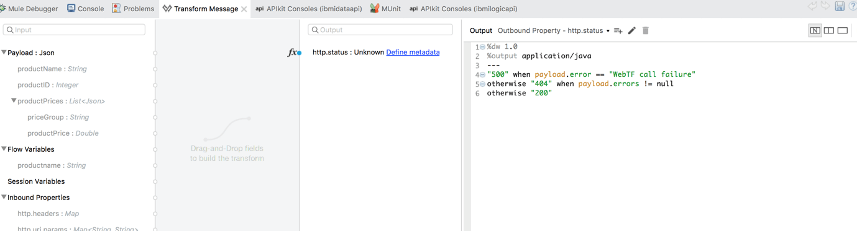The width and height of the screenshot is (857, 231).
Task: Click the MUnit tab logo icon
Action: [374, 8]
